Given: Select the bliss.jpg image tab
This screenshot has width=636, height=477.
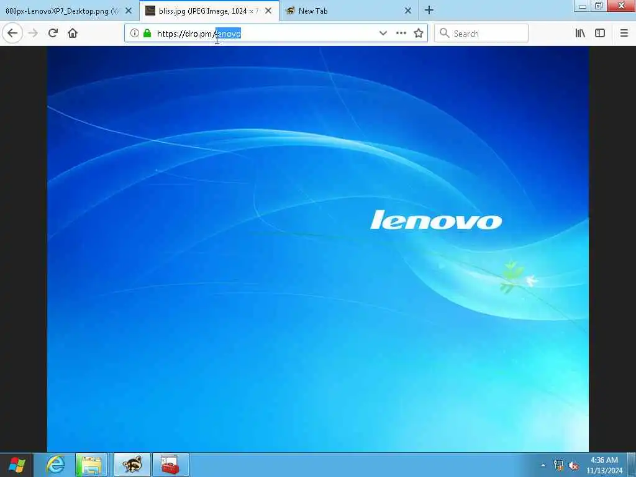Looking at the screenshot, I should point(209,11).
